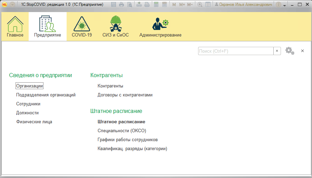Open the СИЗ и СиОС section
Viewport: 312px width, 178px height.
[x=116, y=27]
